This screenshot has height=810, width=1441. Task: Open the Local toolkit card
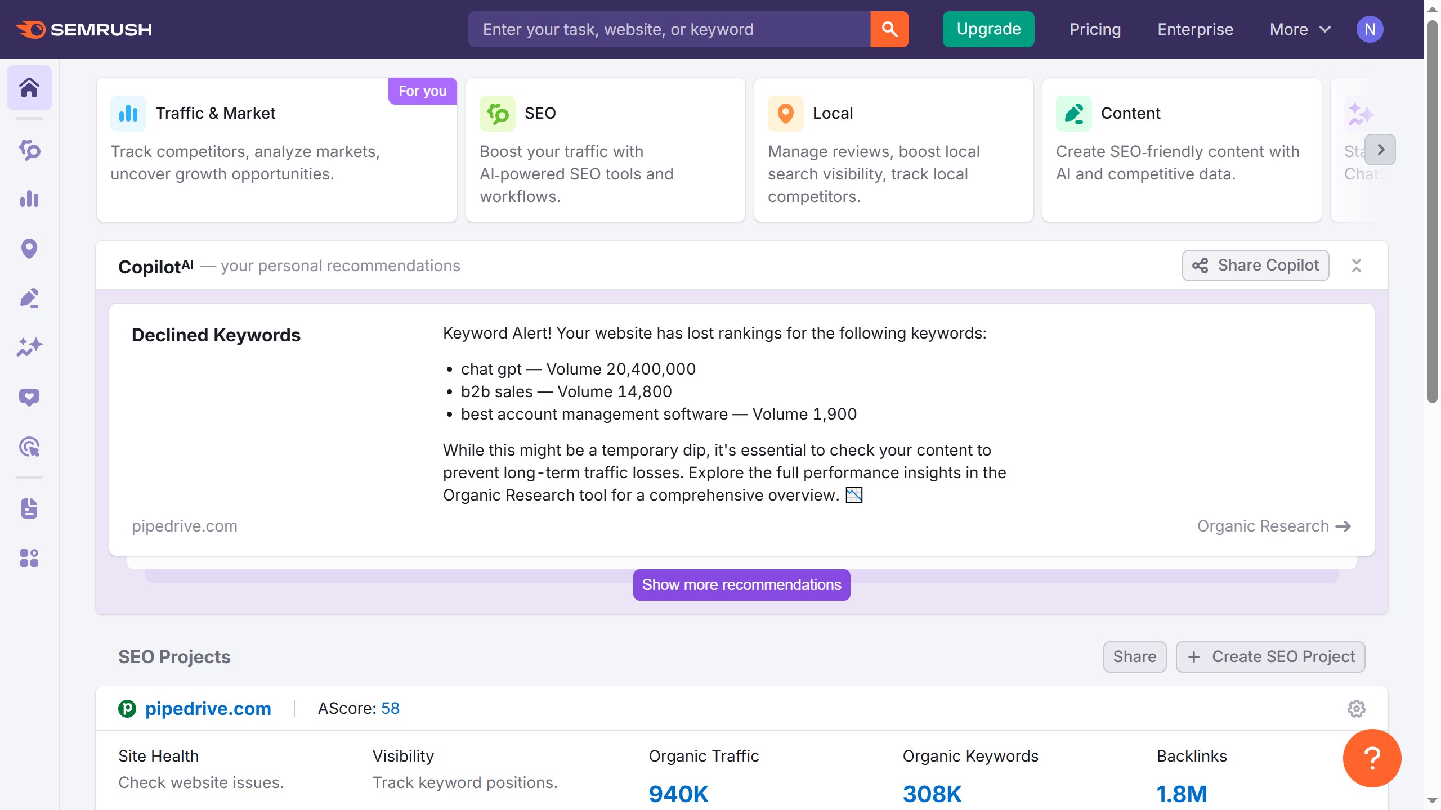[x=894, y=150]
